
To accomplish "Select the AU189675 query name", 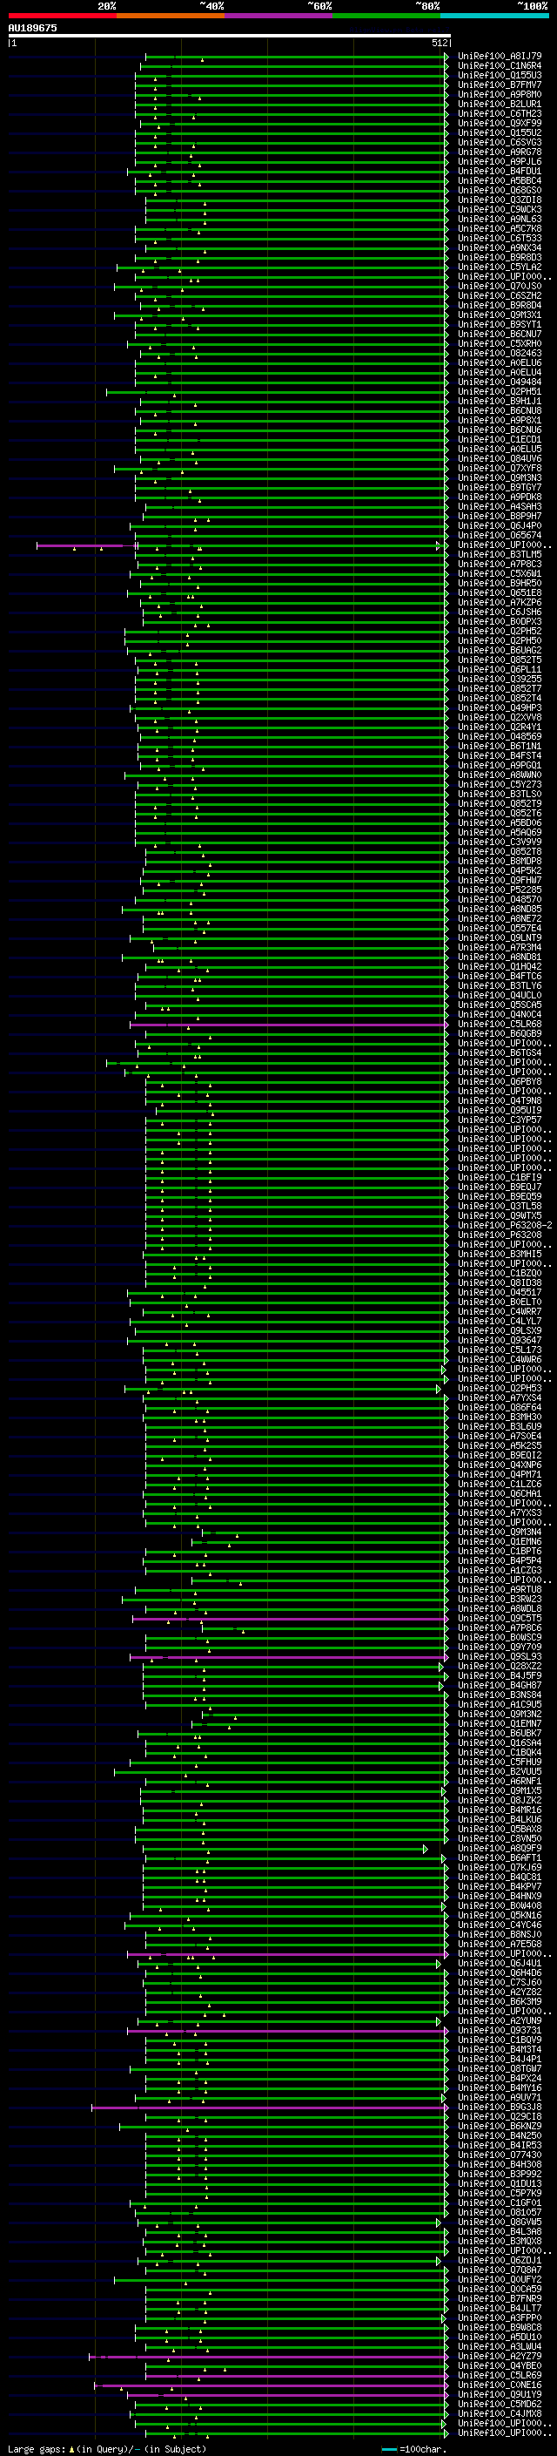I will click(x=32, y=28).
